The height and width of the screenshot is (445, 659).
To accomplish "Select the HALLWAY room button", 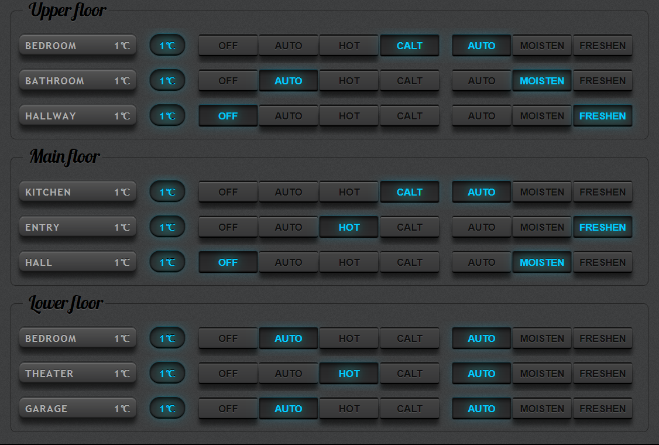I will pyautogui.click(x=78, y=116).
